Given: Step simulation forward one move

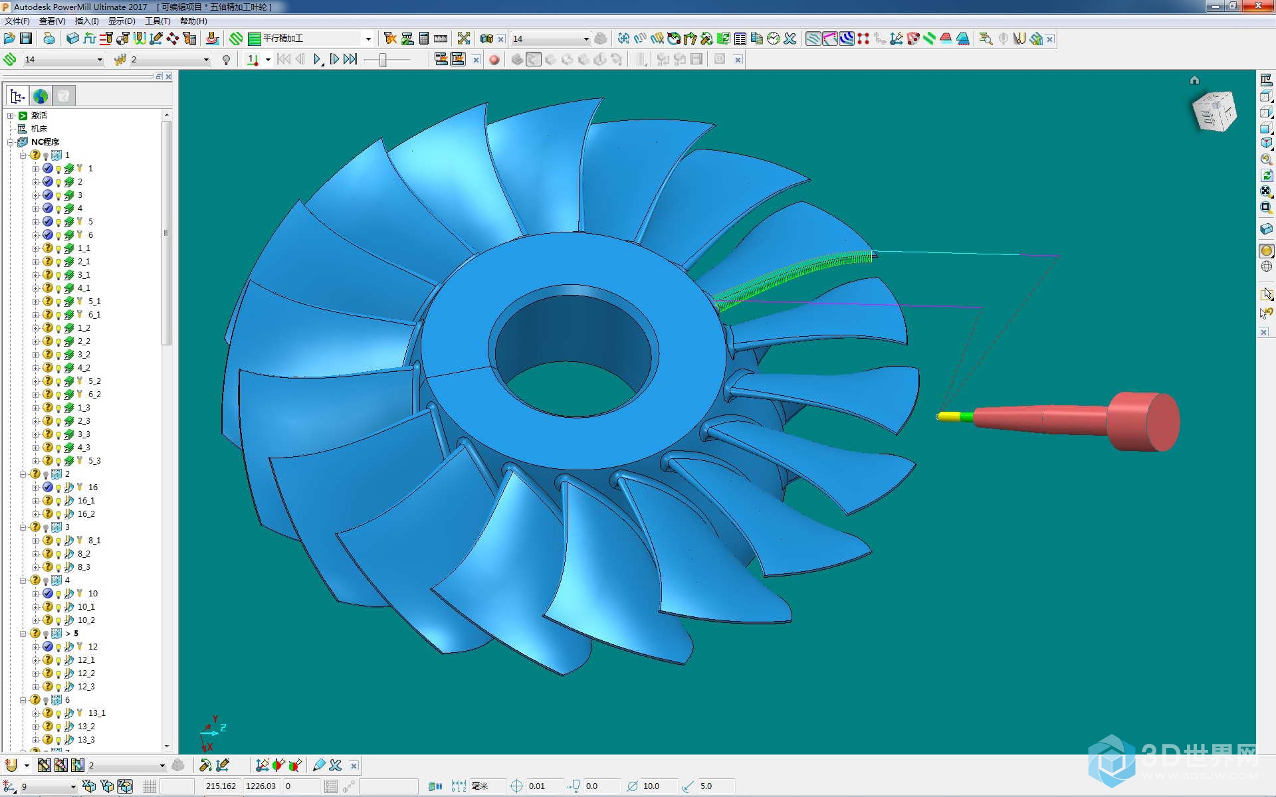Looking at the screenshot, I should pos(334,60).
